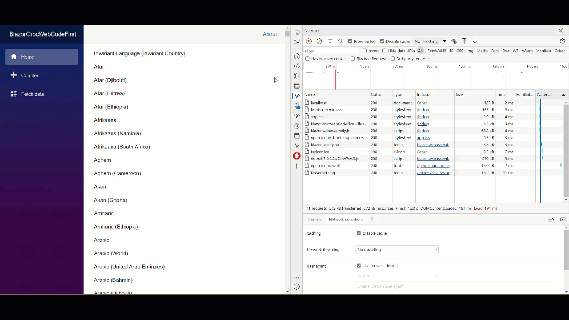Click the custom user agent input
This screenshot has height=320, width=569.
[454, 286]
